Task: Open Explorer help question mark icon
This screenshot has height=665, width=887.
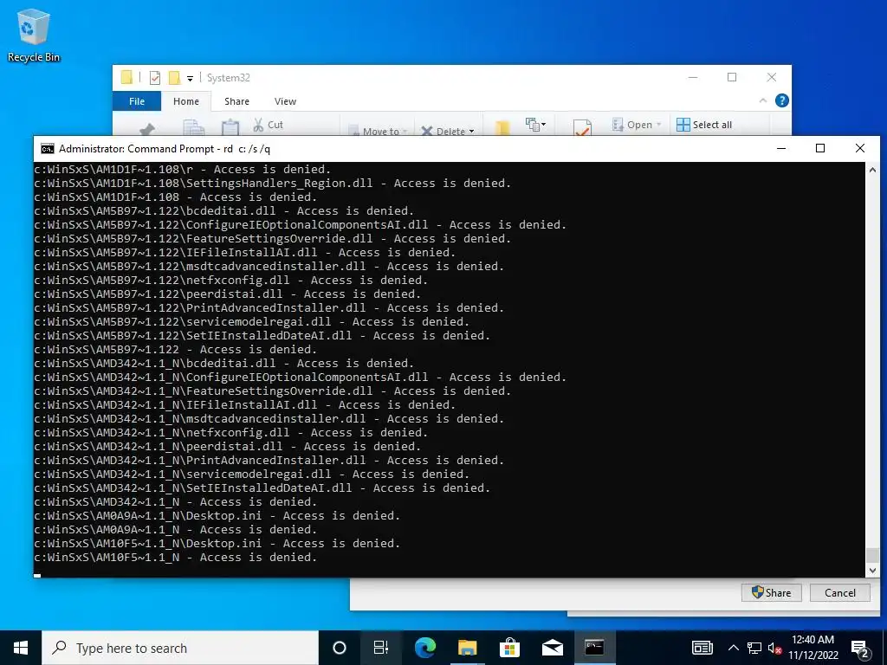Action: (x=782, y=100)
